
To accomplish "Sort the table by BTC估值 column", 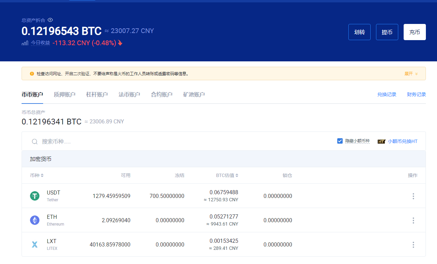I will coord(227,175).
